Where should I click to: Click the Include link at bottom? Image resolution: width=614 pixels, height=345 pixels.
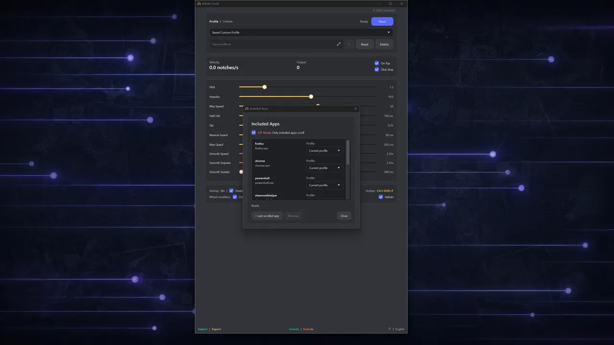click(294, 329)
